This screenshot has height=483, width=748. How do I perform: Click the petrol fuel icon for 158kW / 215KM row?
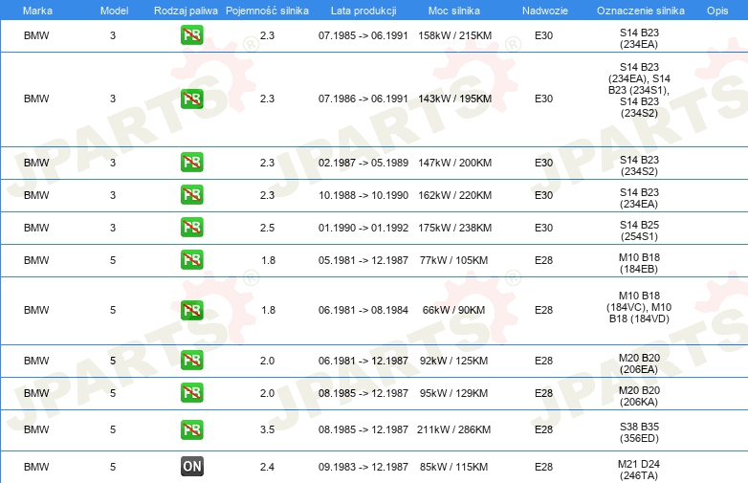191,35
